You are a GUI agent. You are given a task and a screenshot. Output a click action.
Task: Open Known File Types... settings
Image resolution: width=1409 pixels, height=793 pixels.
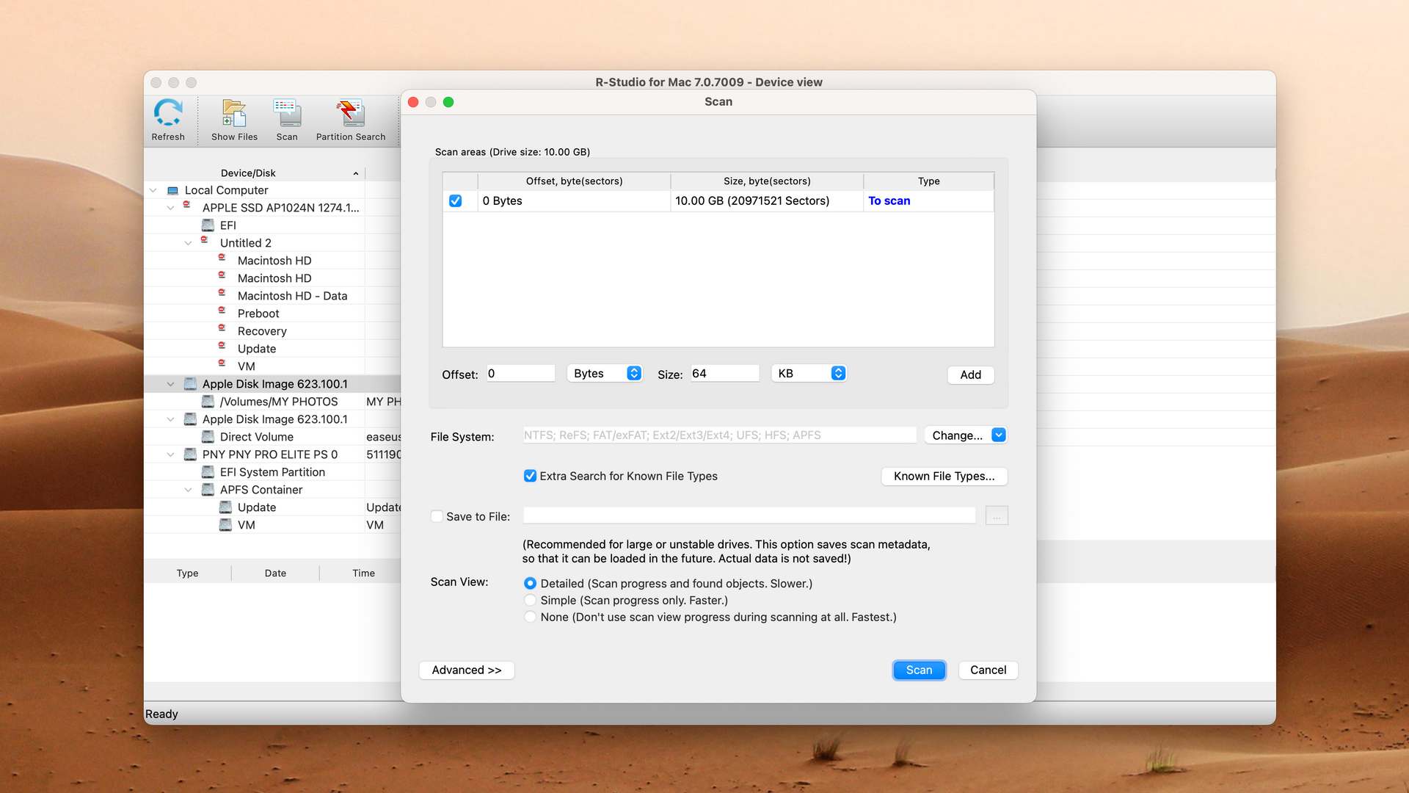(x=944, y=476)
